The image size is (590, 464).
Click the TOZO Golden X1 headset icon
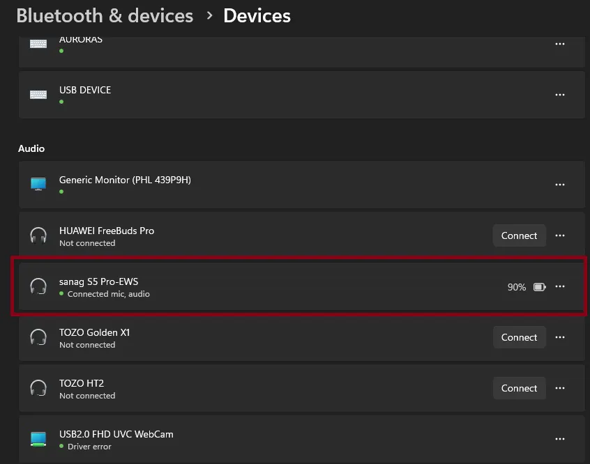click(x=38, y=337)
